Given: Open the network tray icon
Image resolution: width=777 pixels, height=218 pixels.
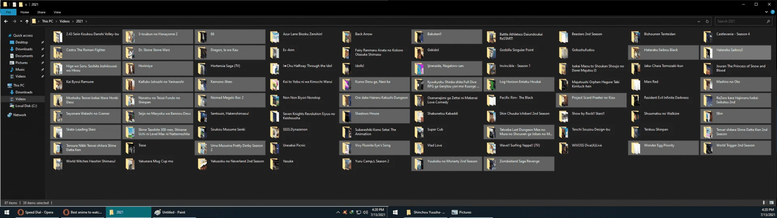Looking at the screenshot, I should coord(359,212).
